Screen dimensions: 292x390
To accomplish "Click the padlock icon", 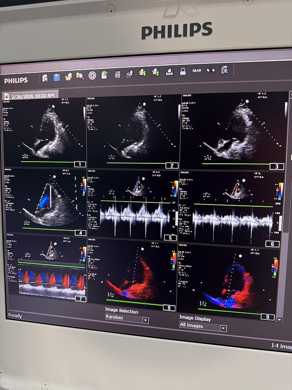I will (x=183, y=71).
